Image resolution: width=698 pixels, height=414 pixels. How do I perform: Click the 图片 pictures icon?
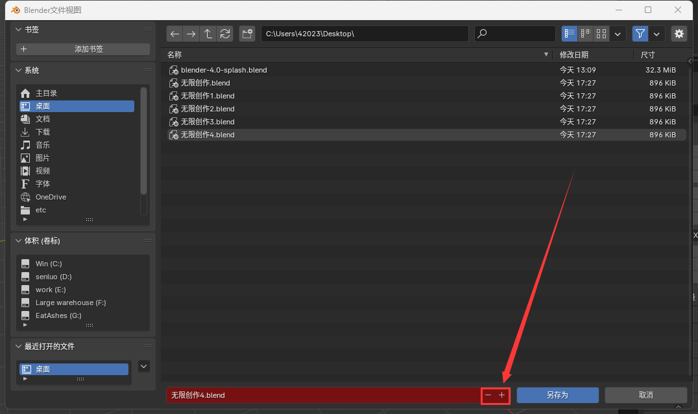pyautogui.click(x=25, y=158)
